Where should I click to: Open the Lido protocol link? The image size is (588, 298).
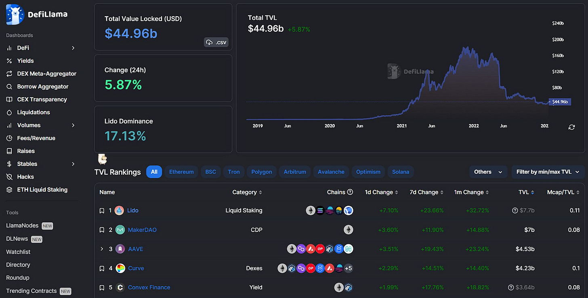133,210
